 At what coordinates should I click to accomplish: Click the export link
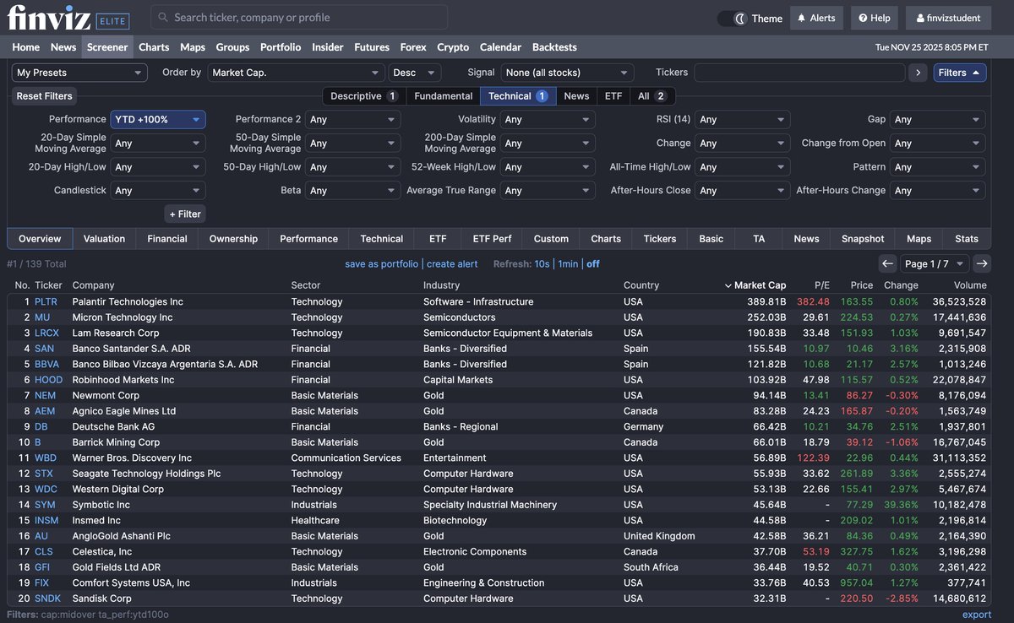click(x=977, y=615)
